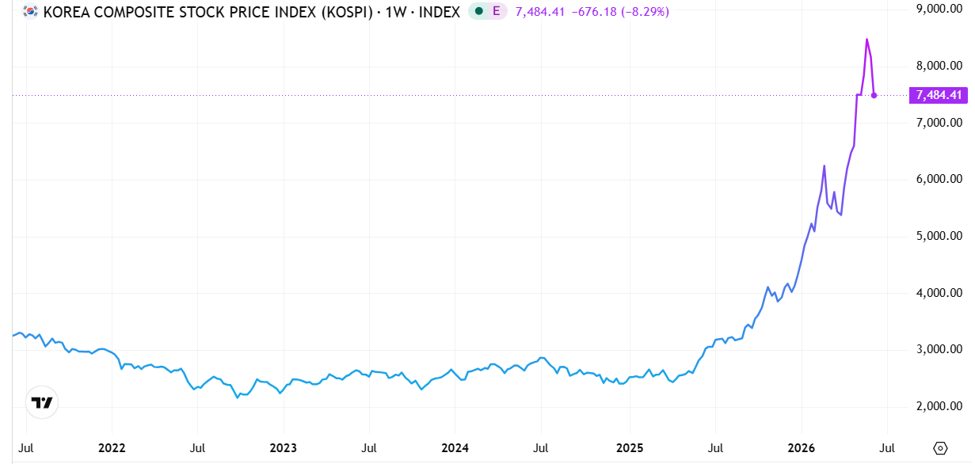The image size is (975, 464).
Task: Click the 3,000.00 price axis label
Action: [x=939, y=349]
